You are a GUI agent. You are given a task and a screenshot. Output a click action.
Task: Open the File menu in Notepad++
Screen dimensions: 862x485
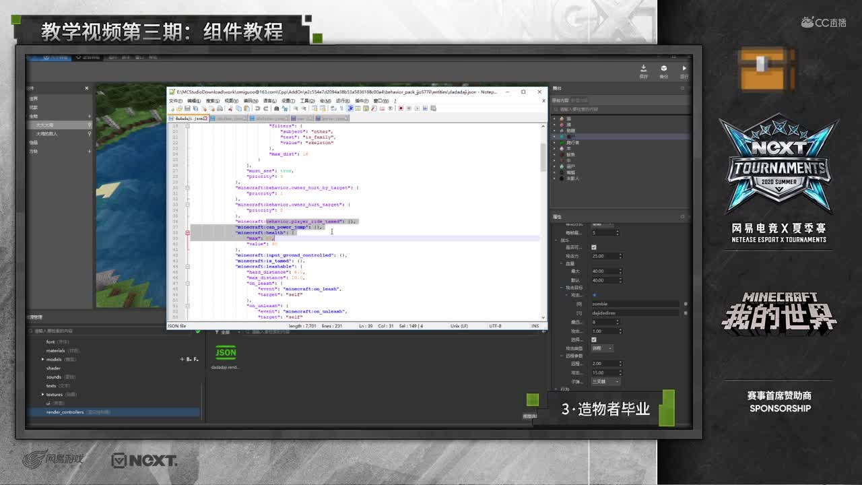point(175,100)
